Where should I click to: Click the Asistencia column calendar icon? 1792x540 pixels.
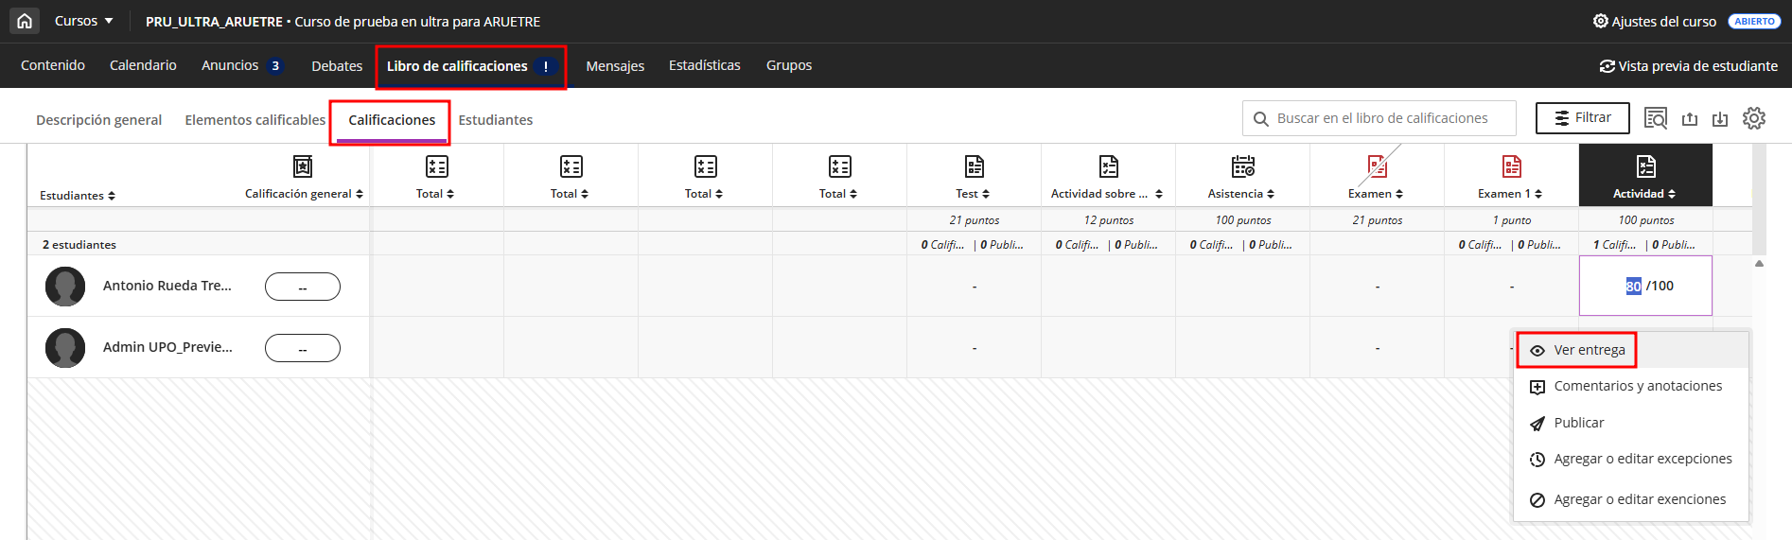[1242, 166]
